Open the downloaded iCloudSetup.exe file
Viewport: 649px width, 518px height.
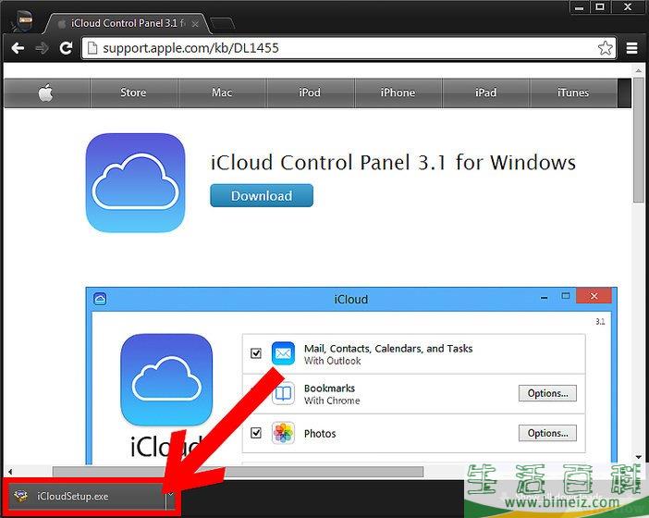pyautogui.click(x=87, y=496)
